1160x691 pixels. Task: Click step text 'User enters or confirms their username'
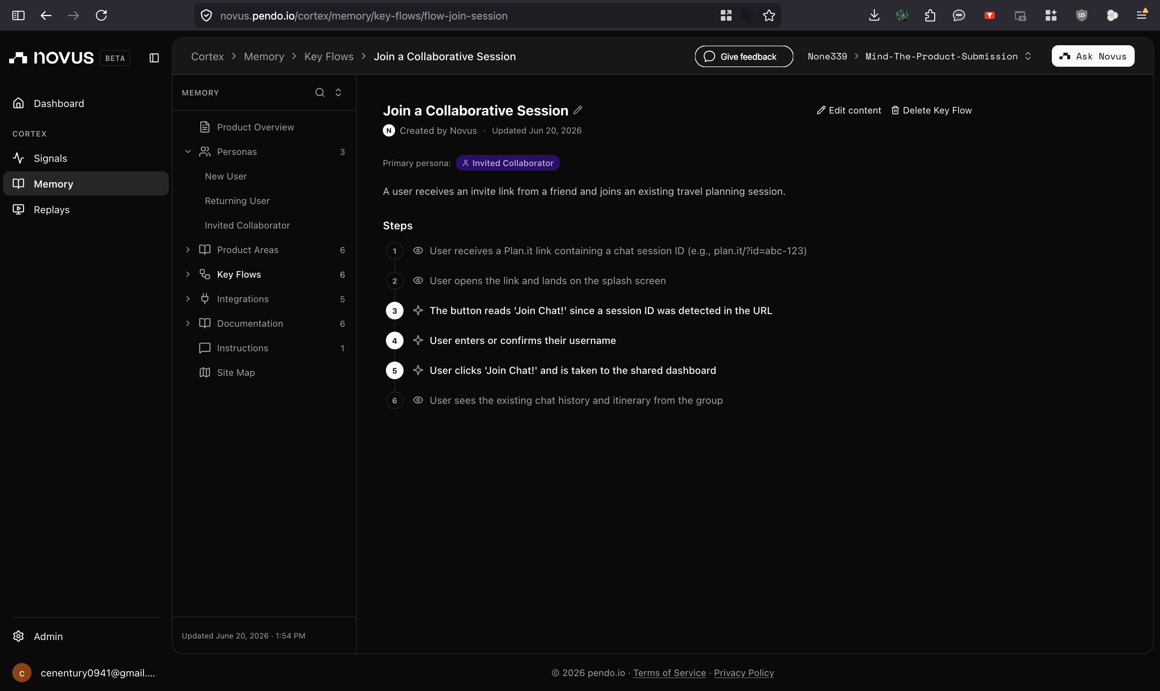[522, 341]
